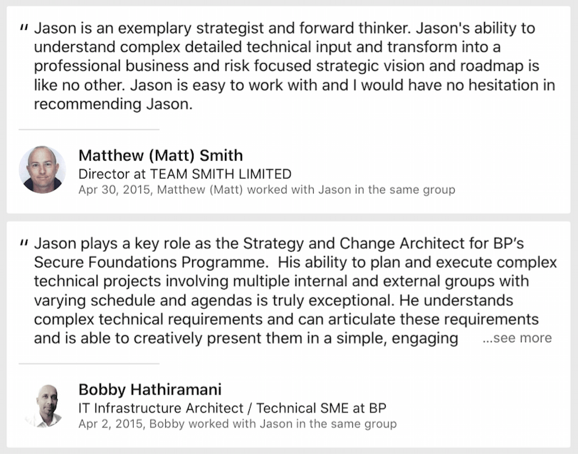Click the quotation mark icon on Bobby's recommendation
Image resolution: width=578 pixels, height=454 pixels.
[24, 243]
